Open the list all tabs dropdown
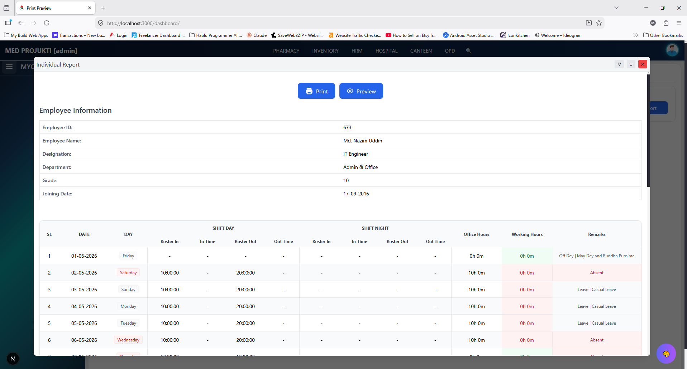 click(616, 8)
